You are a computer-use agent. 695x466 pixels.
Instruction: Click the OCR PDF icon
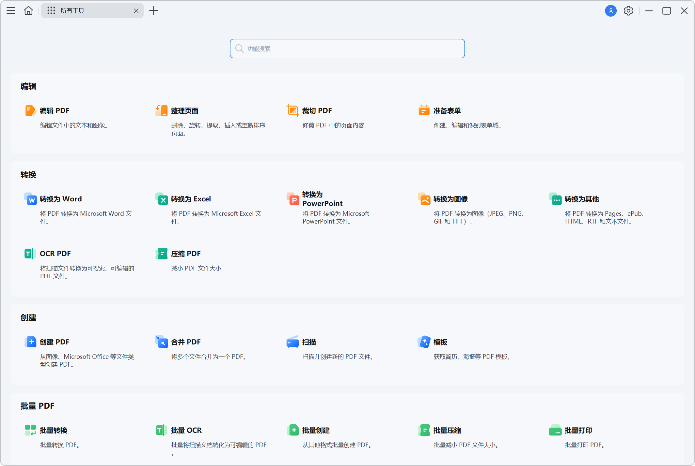click(30, 254)
